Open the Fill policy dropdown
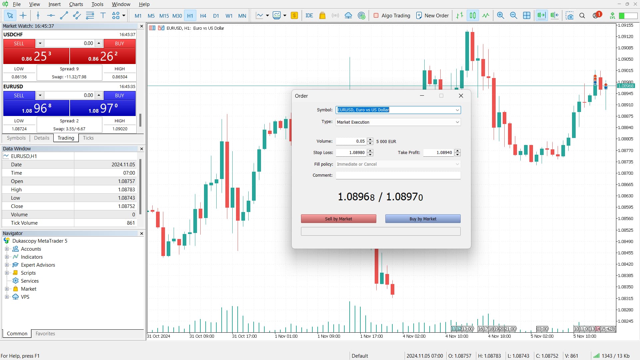The image size is (640, 360). coord(457,164)
